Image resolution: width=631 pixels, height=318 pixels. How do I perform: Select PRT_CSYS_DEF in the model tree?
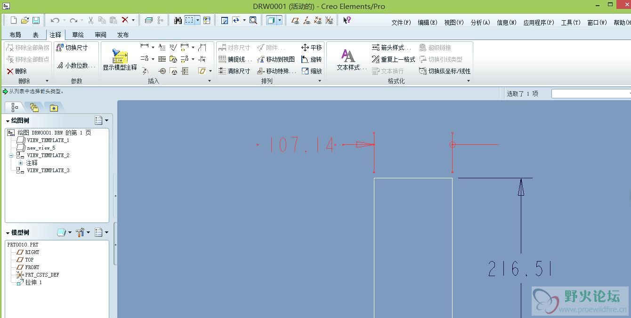(x=38, y=275)
